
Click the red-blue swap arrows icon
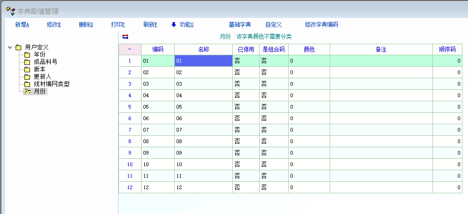pyautogui.click(x=125, y=37)
